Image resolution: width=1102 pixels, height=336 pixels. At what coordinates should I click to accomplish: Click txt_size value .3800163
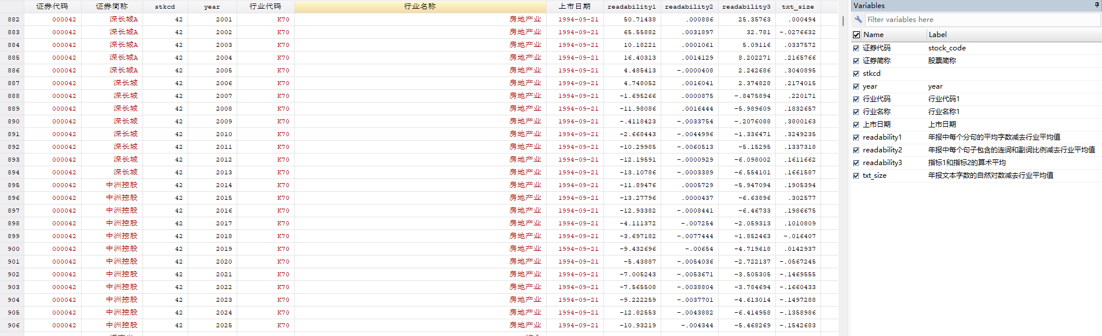click(798, 121)
